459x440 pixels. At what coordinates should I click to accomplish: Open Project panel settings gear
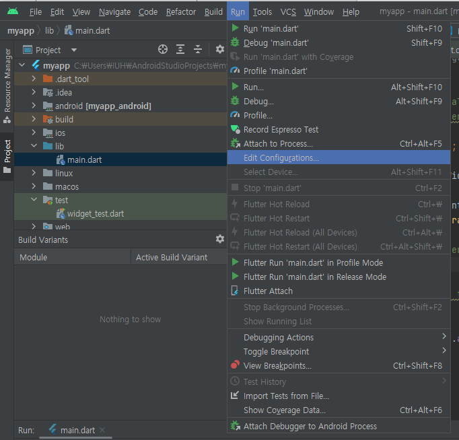(220, 49)
